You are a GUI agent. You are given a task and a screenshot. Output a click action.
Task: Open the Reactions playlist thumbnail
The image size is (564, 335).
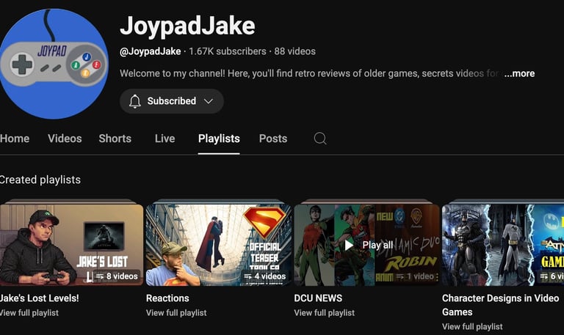pos(219,245)
